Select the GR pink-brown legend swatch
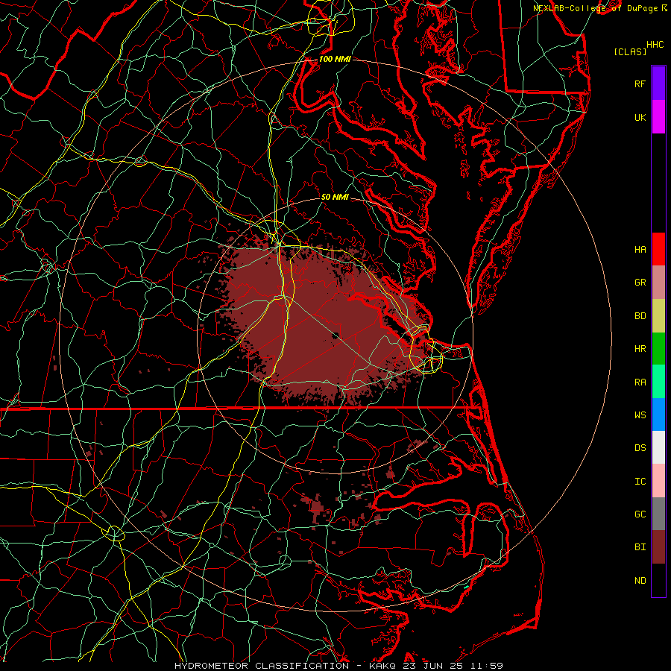 coord(658,282)
